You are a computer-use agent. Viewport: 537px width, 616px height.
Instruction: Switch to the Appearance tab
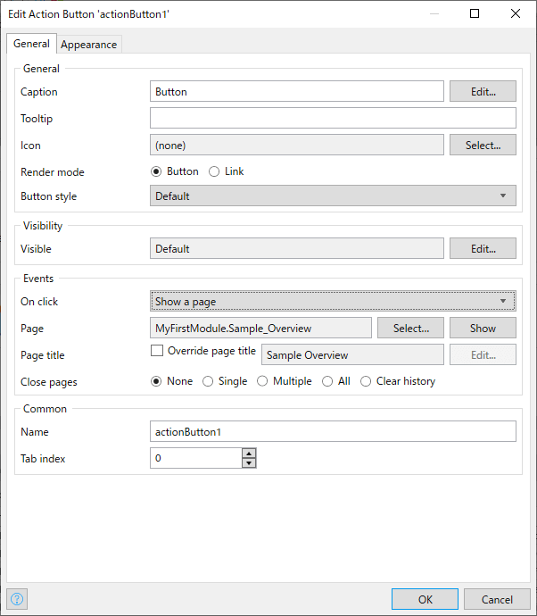[x=88, y=45]
